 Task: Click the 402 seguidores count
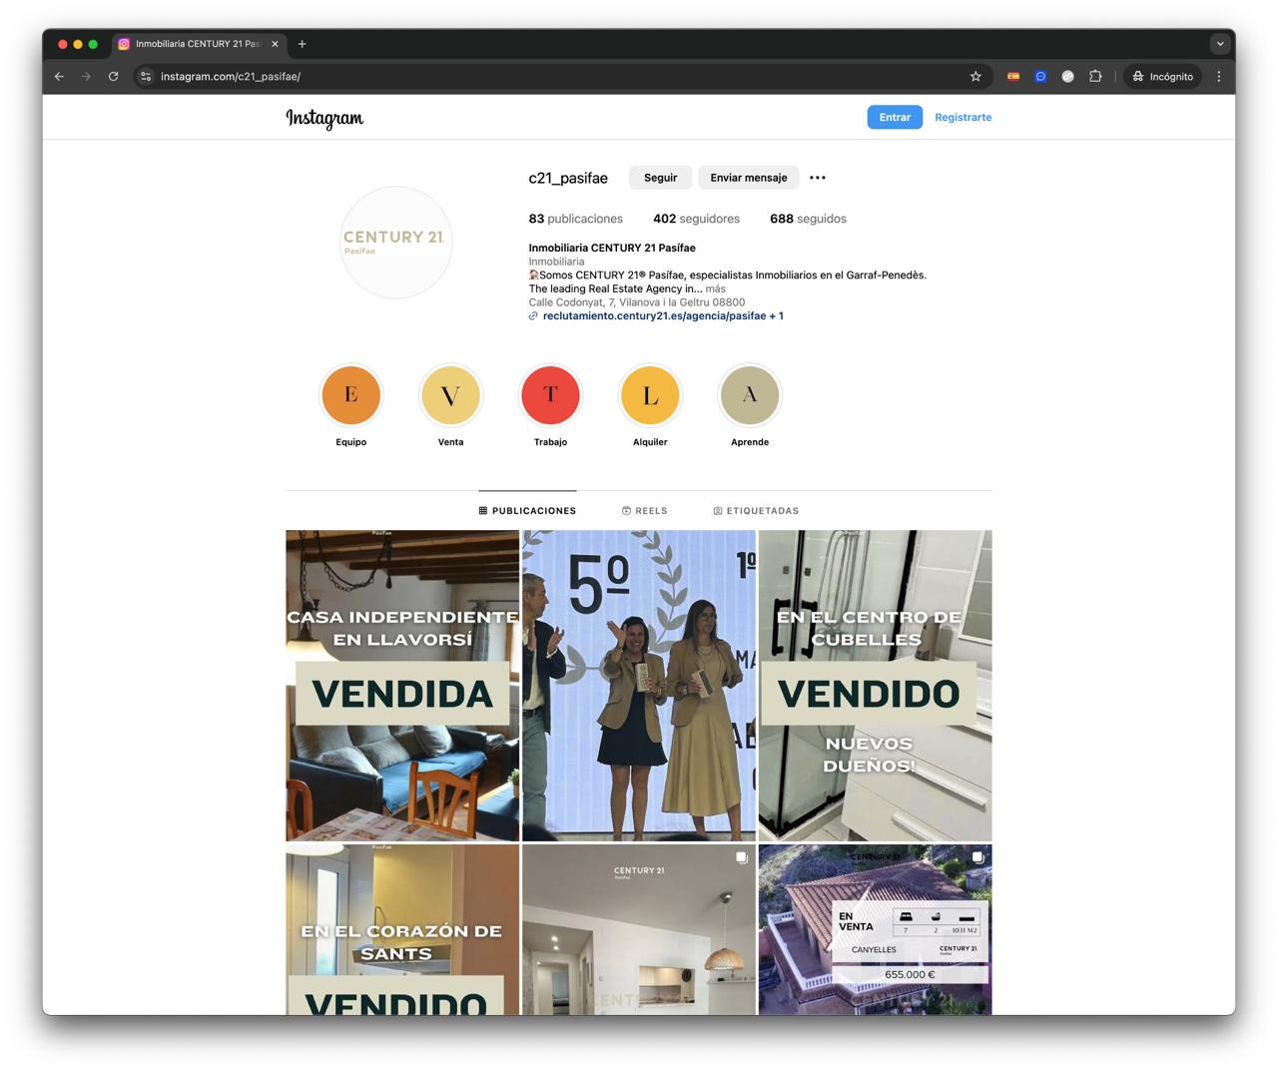pos(696,219)
